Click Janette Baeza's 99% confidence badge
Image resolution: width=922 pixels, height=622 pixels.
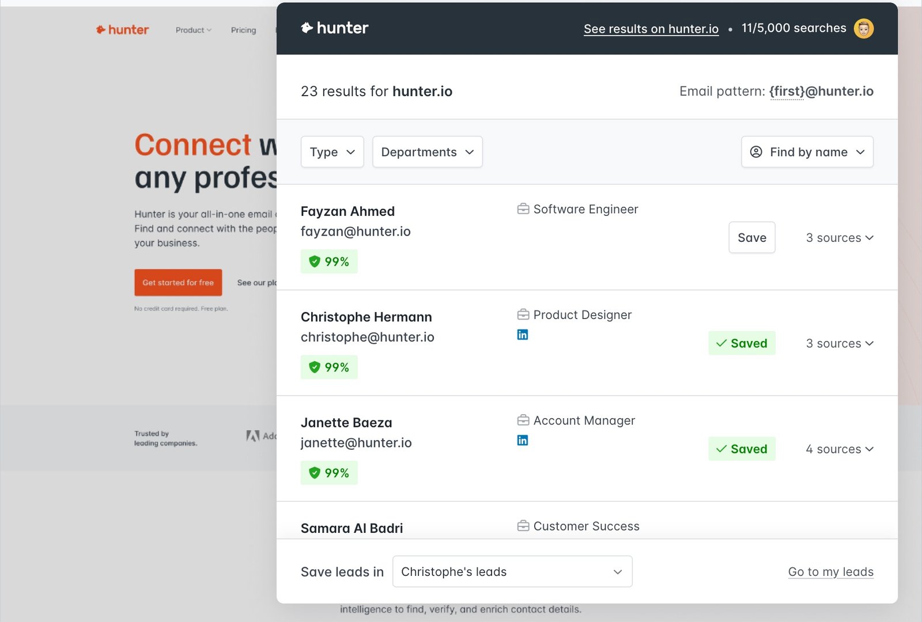(328, 472)
